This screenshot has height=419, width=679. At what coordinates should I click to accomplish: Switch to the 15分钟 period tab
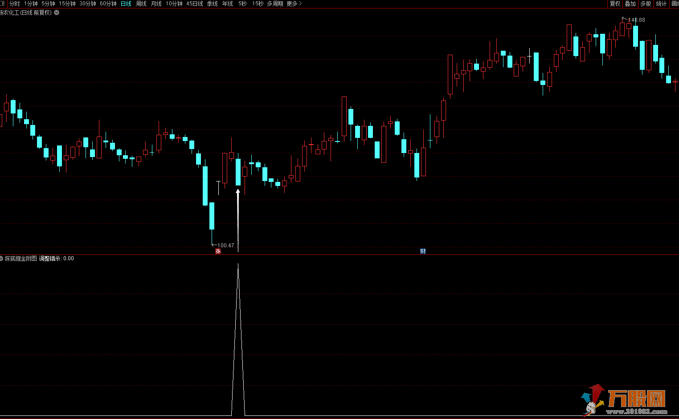67,4
